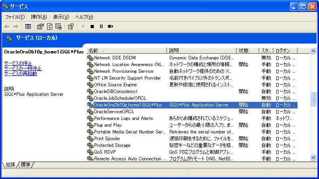
Task: Click the scrollbar down arrow
Action: click(313, 157)
